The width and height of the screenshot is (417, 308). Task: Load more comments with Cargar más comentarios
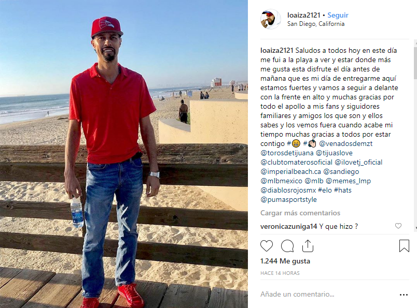[x=300, y=213]
